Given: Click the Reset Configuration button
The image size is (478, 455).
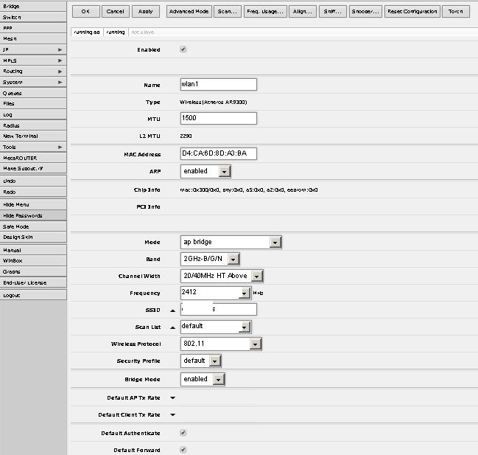Looking at the screenshot, I should click(412, 12).
